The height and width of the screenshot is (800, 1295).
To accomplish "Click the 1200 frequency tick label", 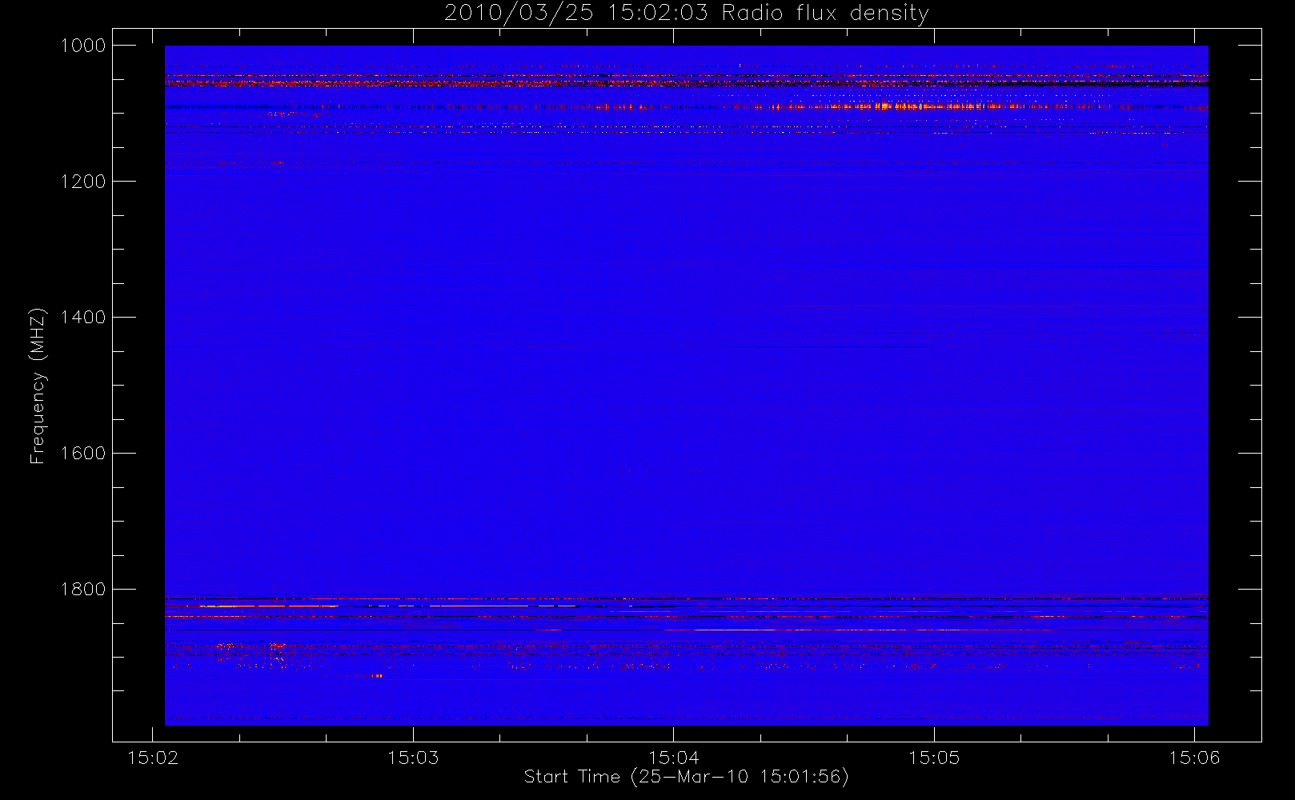I will (83, 182).
